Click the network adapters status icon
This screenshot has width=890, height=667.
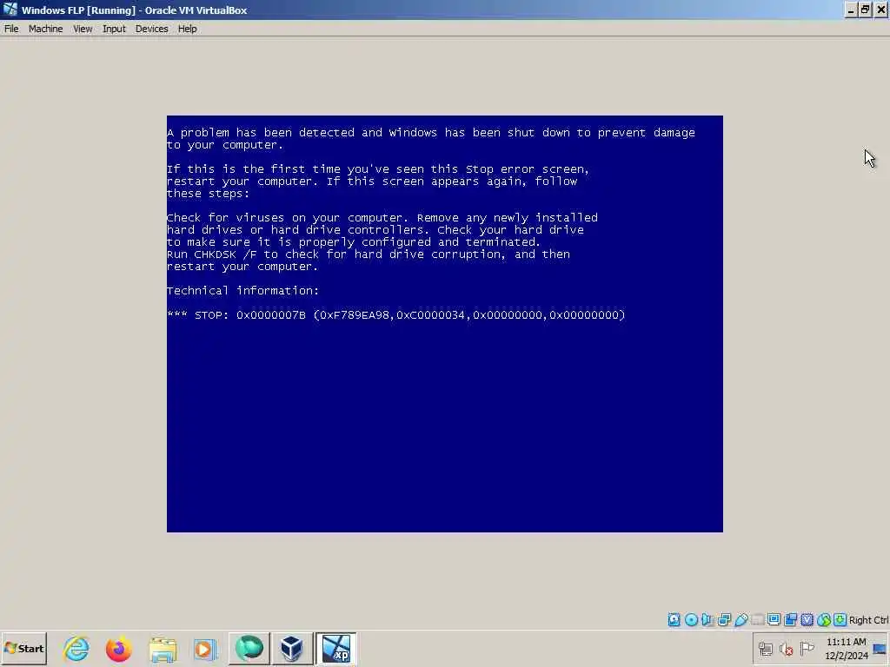click(x=724, y=619)
